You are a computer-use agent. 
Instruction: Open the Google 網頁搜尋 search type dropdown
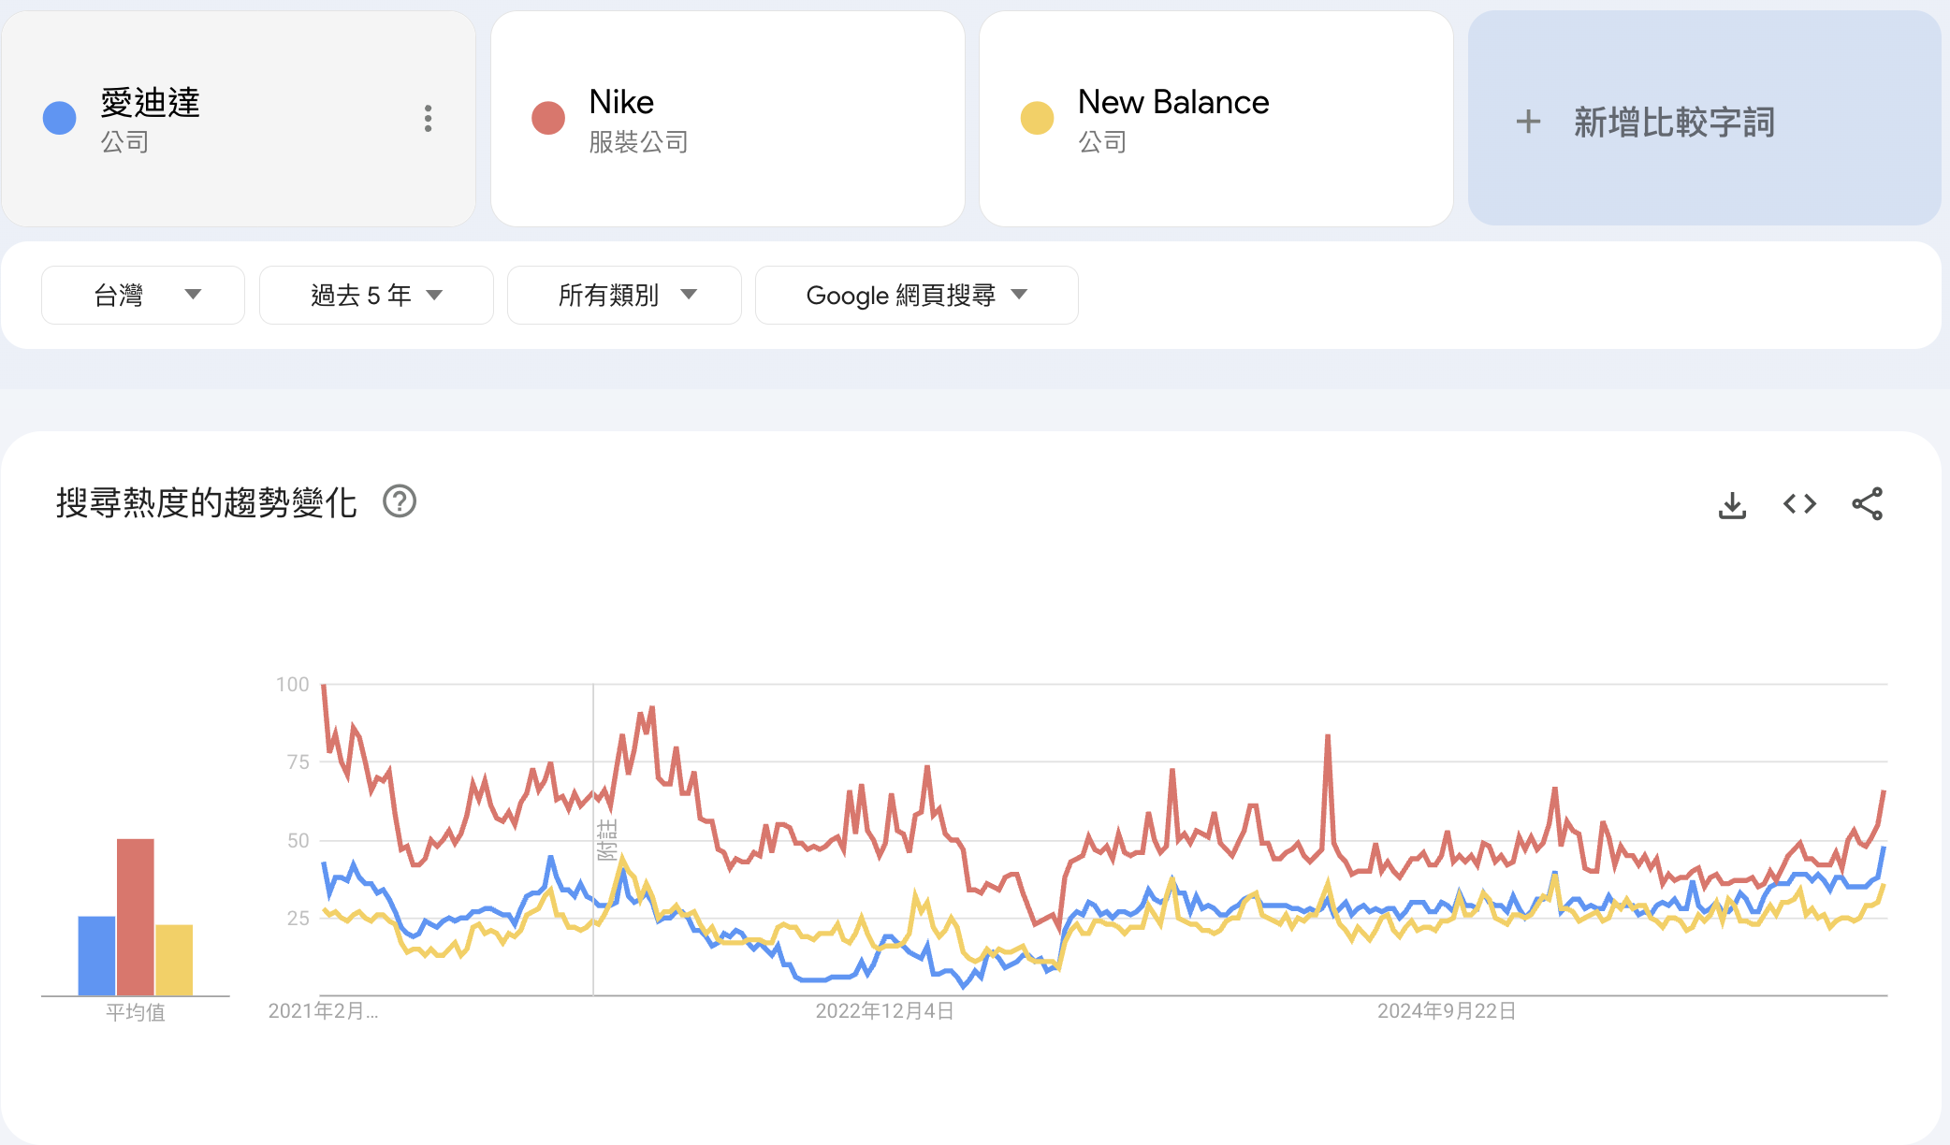[x=916, y=296]
